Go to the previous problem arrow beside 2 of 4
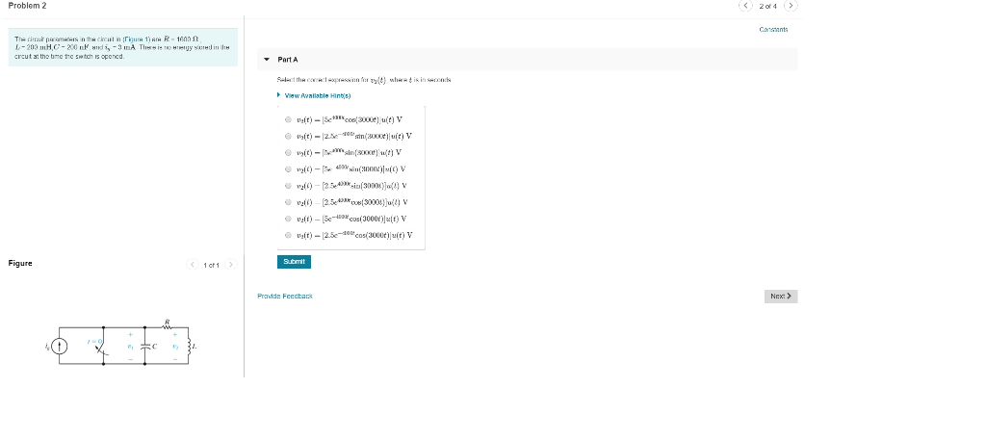The width and height of the screenshot is (986, 440). [745, 6]
